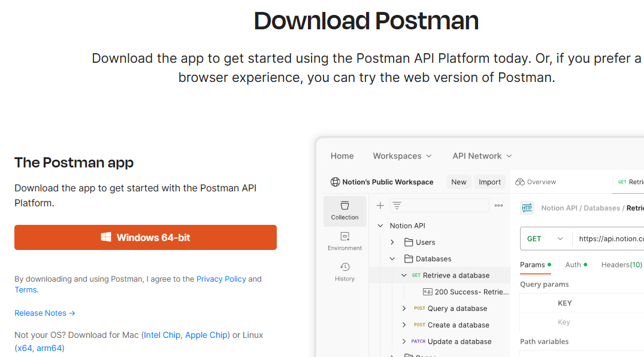This screenshot has height=357, width=644.
Task: Switch to the Headers(10) tab
Action: [x=621, y=265]
